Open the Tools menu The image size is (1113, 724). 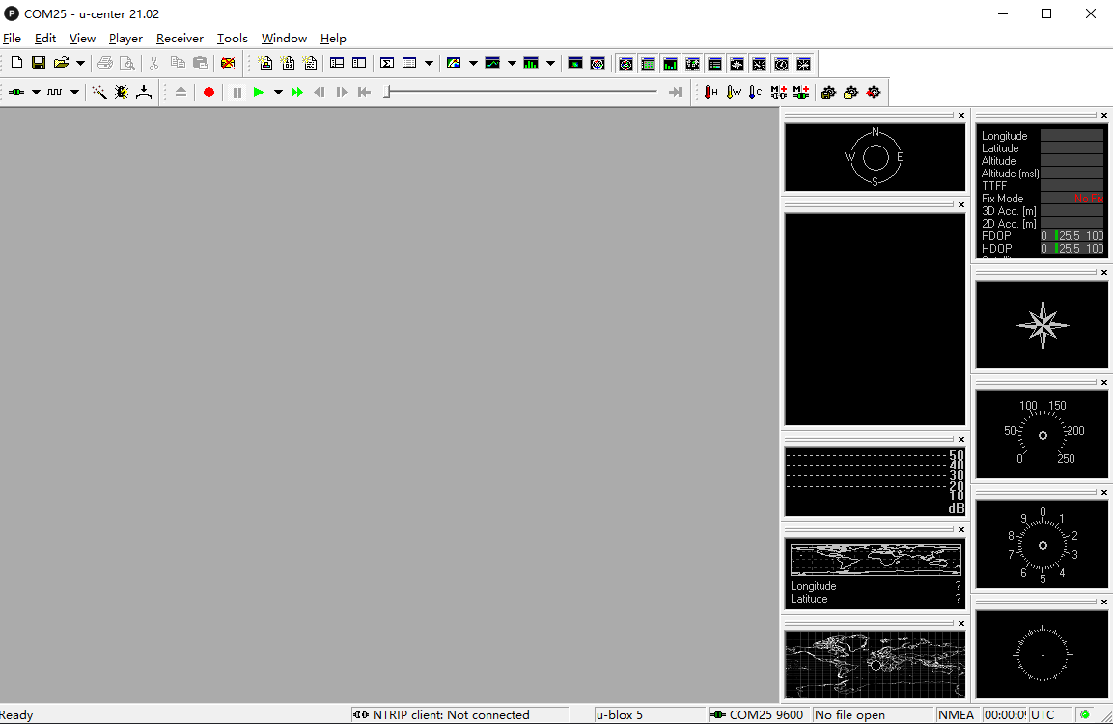pos(232,39)
